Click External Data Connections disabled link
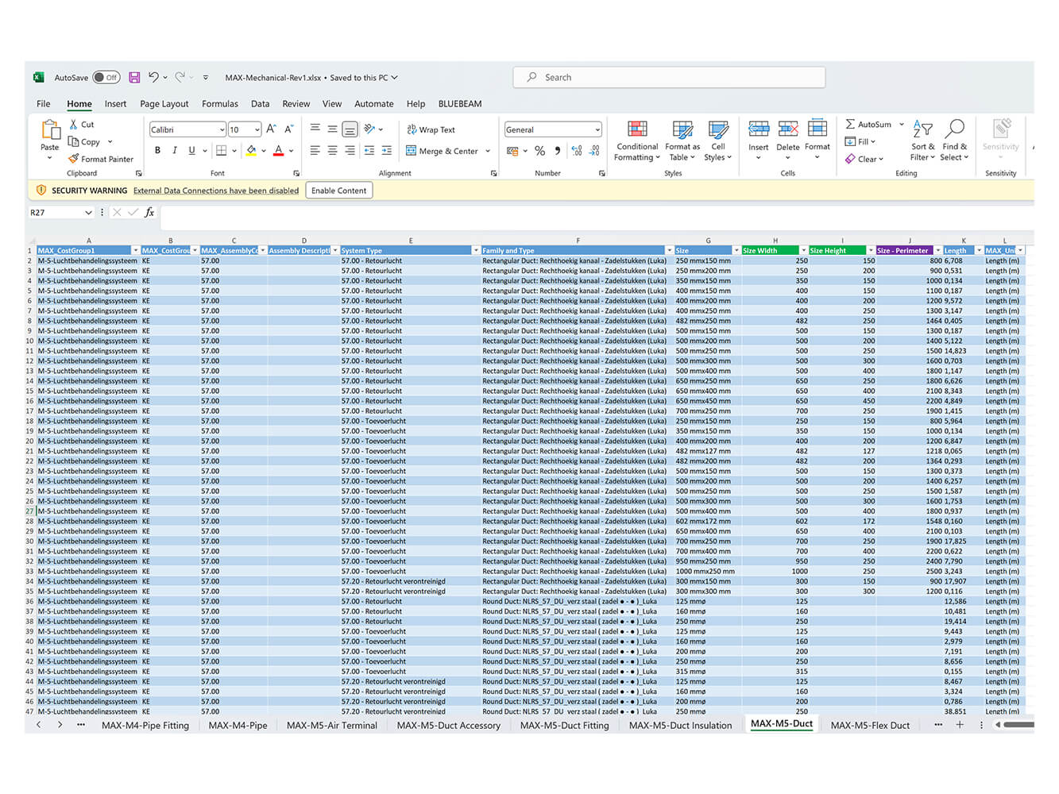Image resolution: width=1059 pixels, height=794 pixels. [x=216, y=191]
